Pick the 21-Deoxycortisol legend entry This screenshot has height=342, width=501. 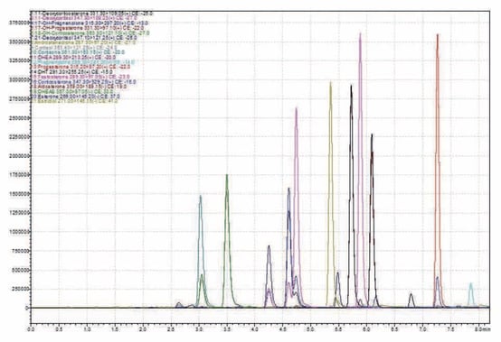tap(84, 38)
